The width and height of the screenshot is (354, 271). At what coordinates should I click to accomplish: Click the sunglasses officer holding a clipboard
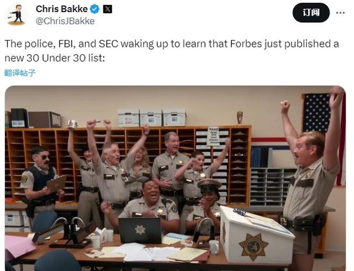(40, 179)
